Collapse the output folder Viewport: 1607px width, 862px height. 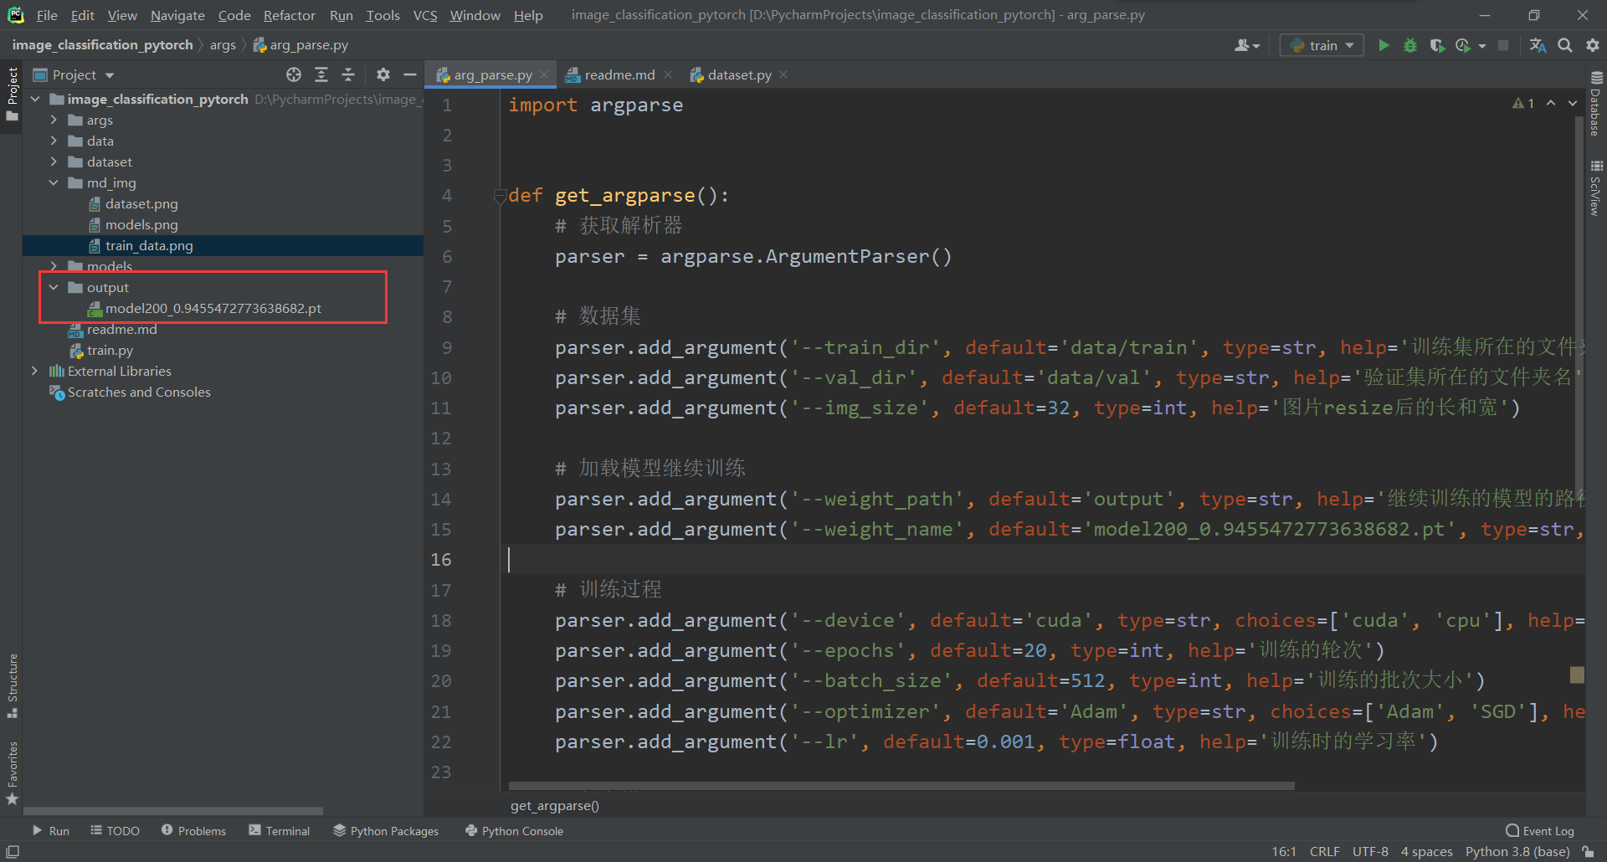[54, 288]
